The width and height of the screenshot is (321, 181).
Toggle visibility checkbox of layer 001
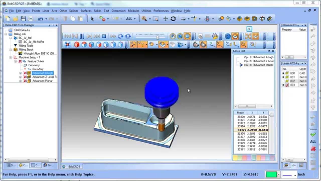click(x=283, y=77)
